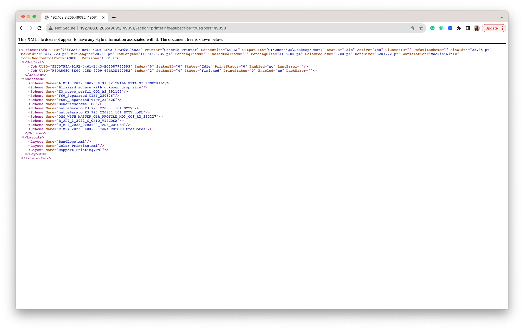Open the blue play-button extension icon

[450, 28]
